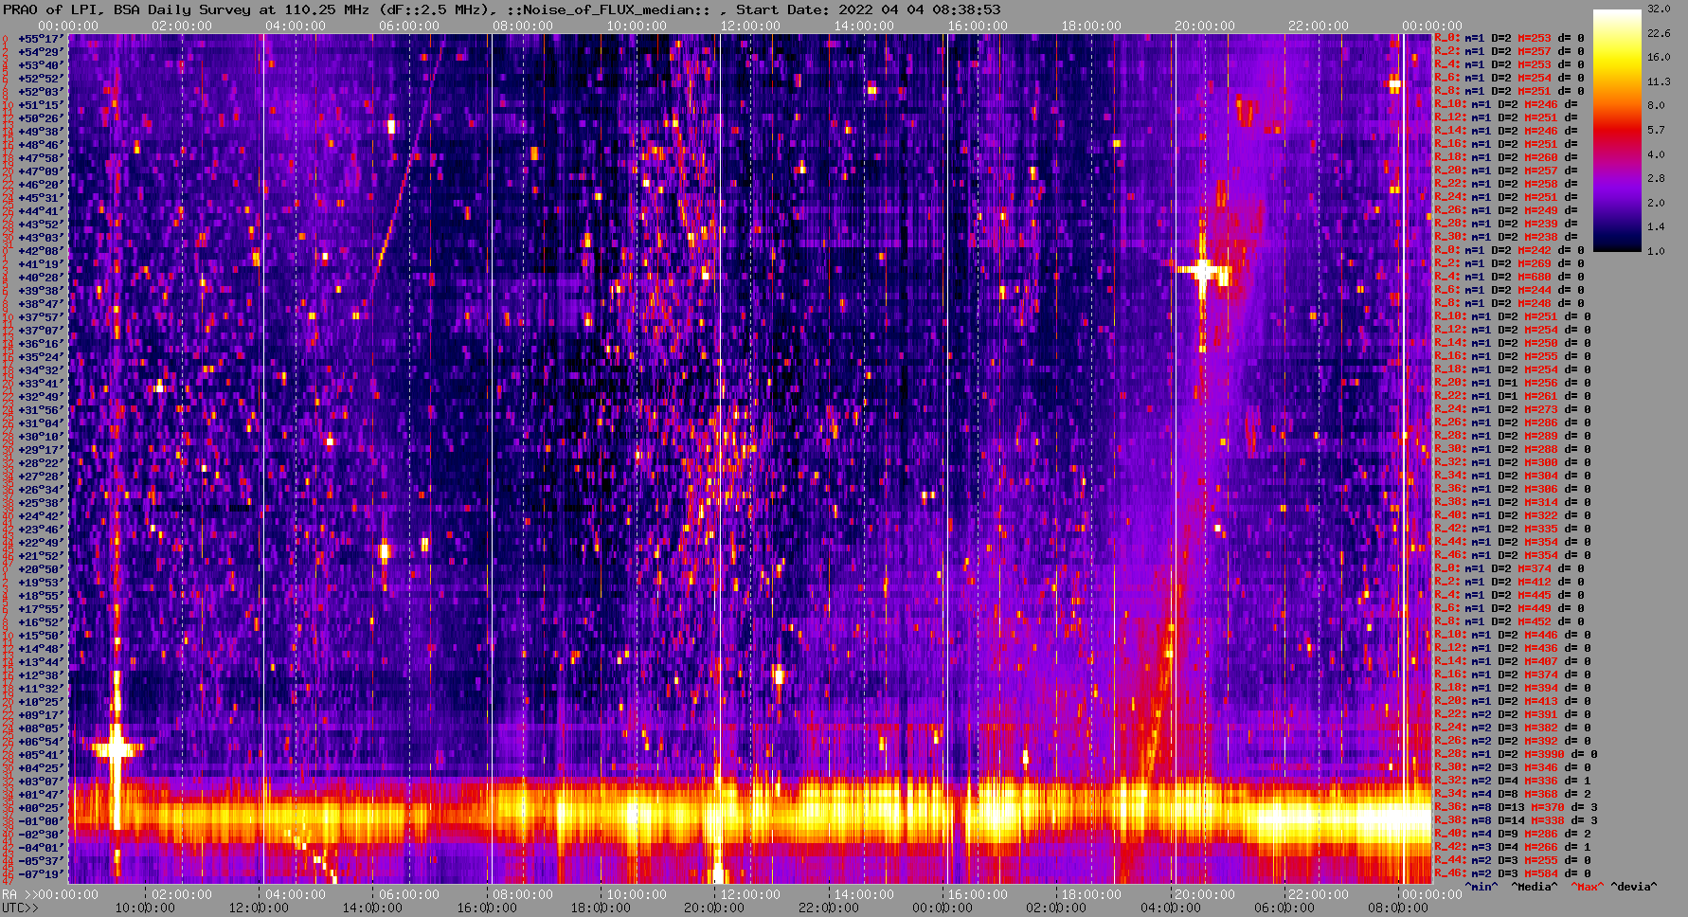Select the declination label +20°50'
This screenshot has width=1688, height=917.
[x=40, y=568]
